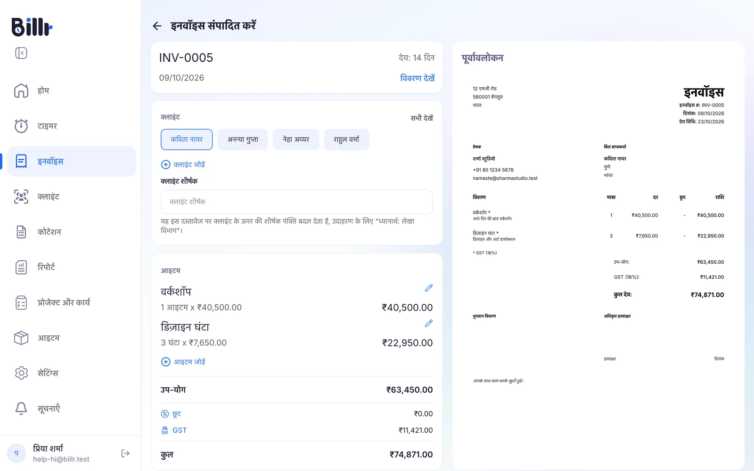Click the Billr logo
The height and width of the screenshot is (471, 754).
pyautogui.click(x=32, y=27)
